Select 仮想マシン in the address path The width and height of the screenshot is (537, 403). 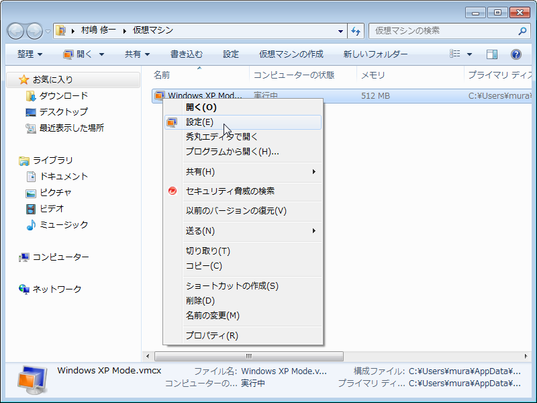[153, 30]
